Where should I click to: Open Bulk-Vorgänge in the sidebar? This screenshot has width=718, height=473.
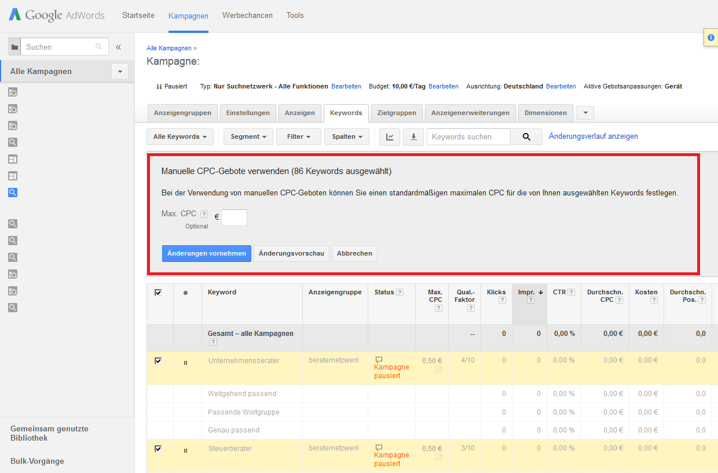(37, 461)
